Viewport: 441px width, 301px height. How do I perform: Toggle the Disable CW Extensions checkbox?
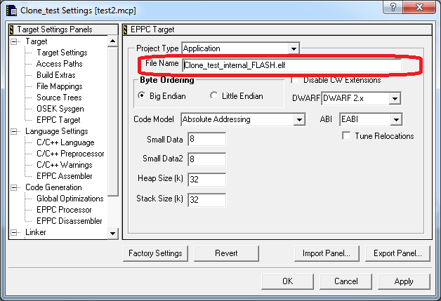pos(295,80)
